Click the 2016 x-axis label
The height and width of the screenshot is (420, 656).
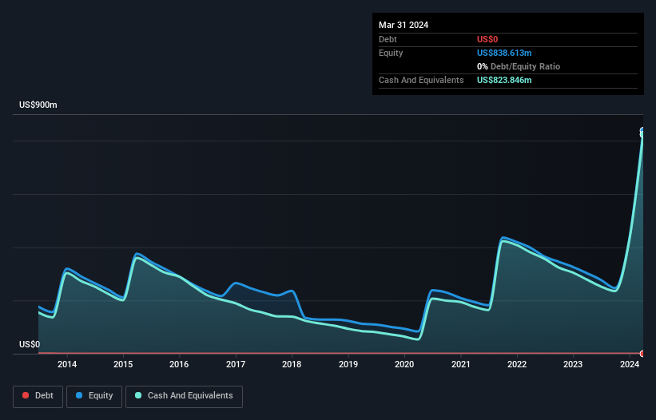click(x=179, y=364)
